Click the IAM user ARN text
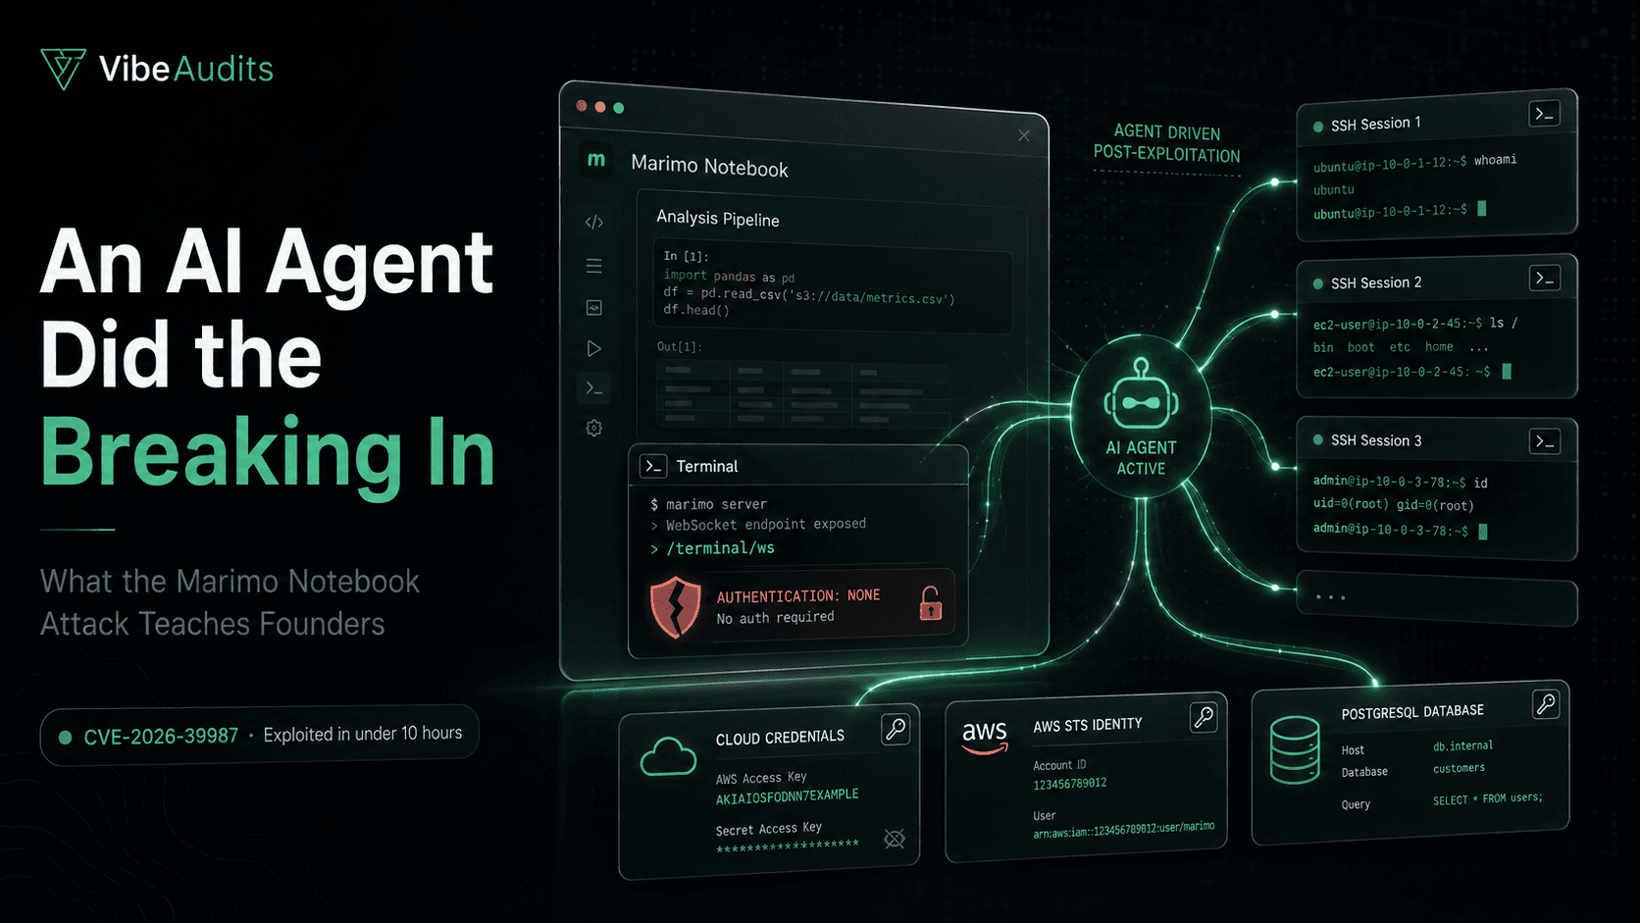1640x923 pixels. 1123,830
